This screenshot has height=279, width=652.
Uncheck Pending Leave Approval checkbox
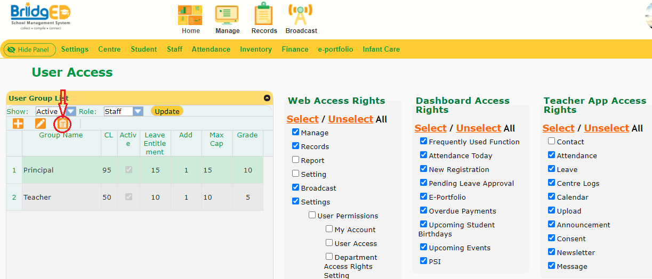point(423,183)
